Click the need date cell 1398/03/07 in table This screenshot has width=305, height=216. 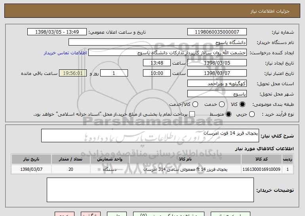pos(31,169)
